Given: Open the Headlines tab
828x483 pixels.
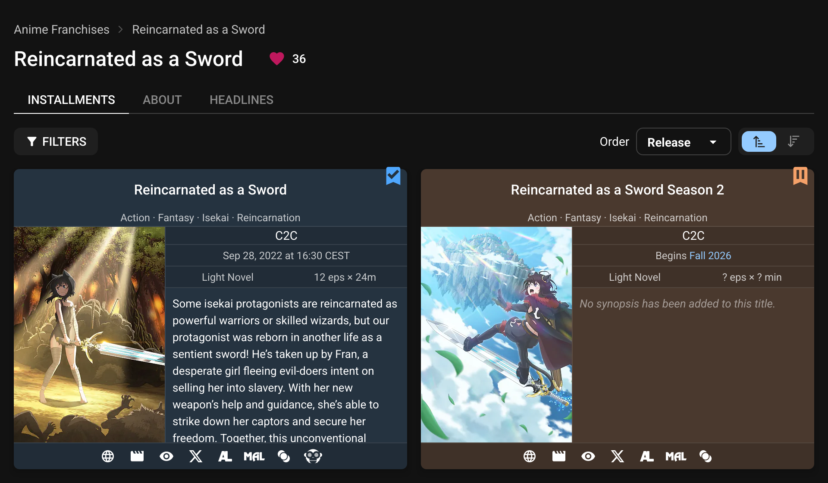Looking at the screenshot, I should [x=241, y=100].
